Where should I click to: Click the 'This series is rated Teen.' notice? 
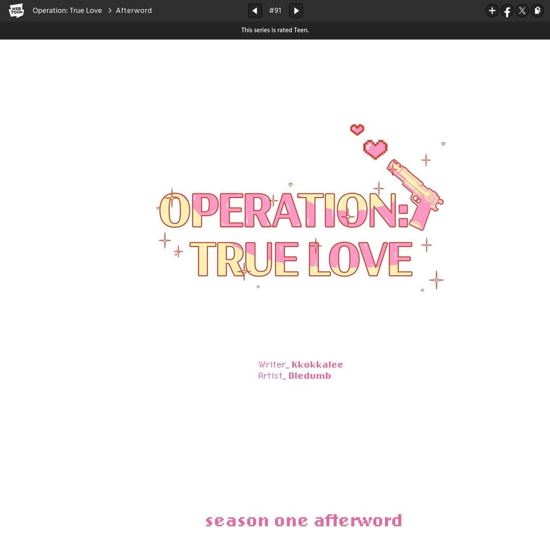[275, 30]
